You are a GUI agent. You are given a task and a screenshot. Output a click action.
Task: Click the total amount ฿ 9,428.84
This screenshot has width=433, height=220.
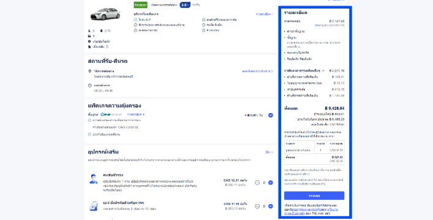[334, 108]
